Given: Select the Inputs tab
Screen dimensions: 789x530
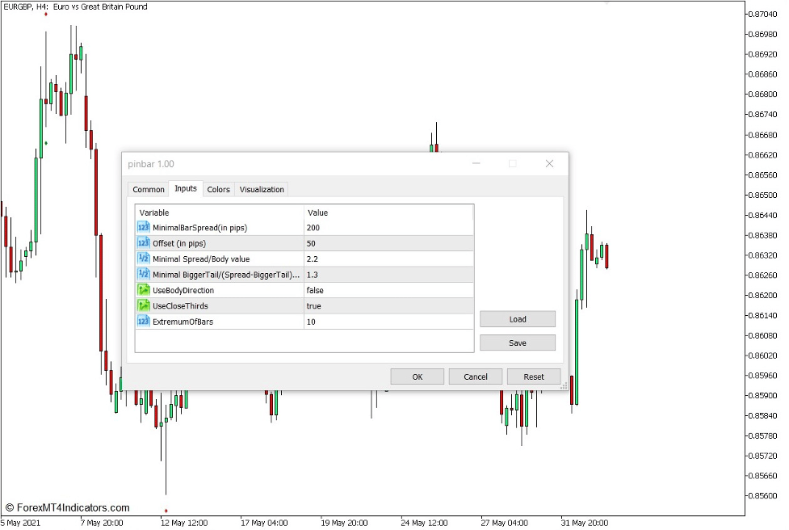Looking at the screenshot, I should (x=185, y=188).
